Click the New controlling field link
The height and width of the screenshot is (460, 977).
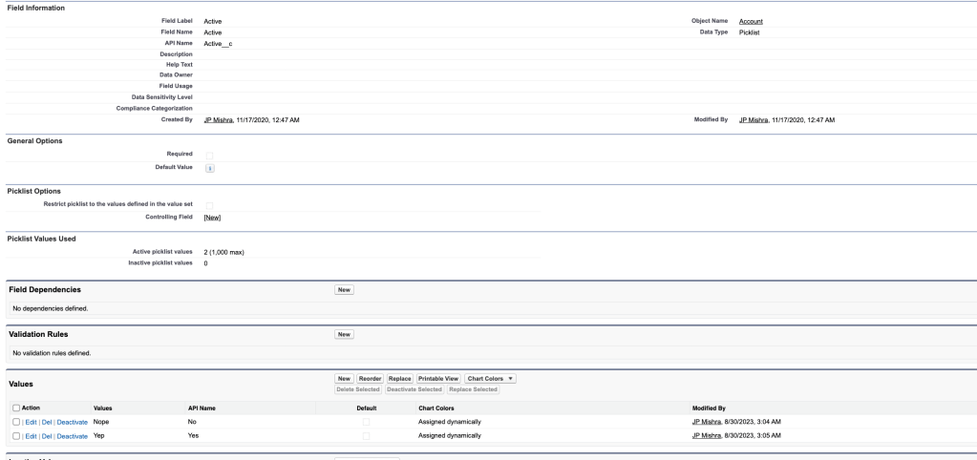pos(213,218)
